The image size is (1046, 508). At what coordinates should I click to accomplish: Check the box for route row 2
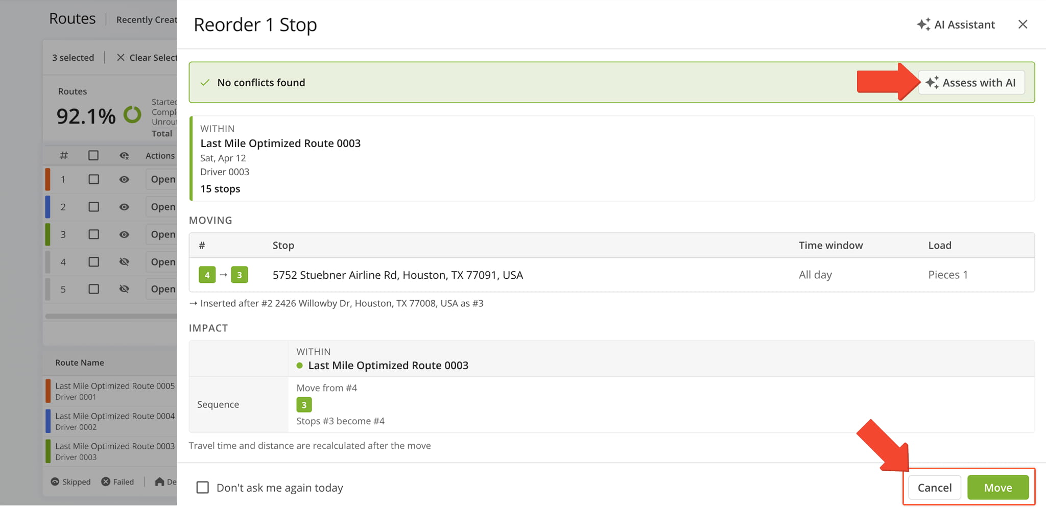click(93, 207)
